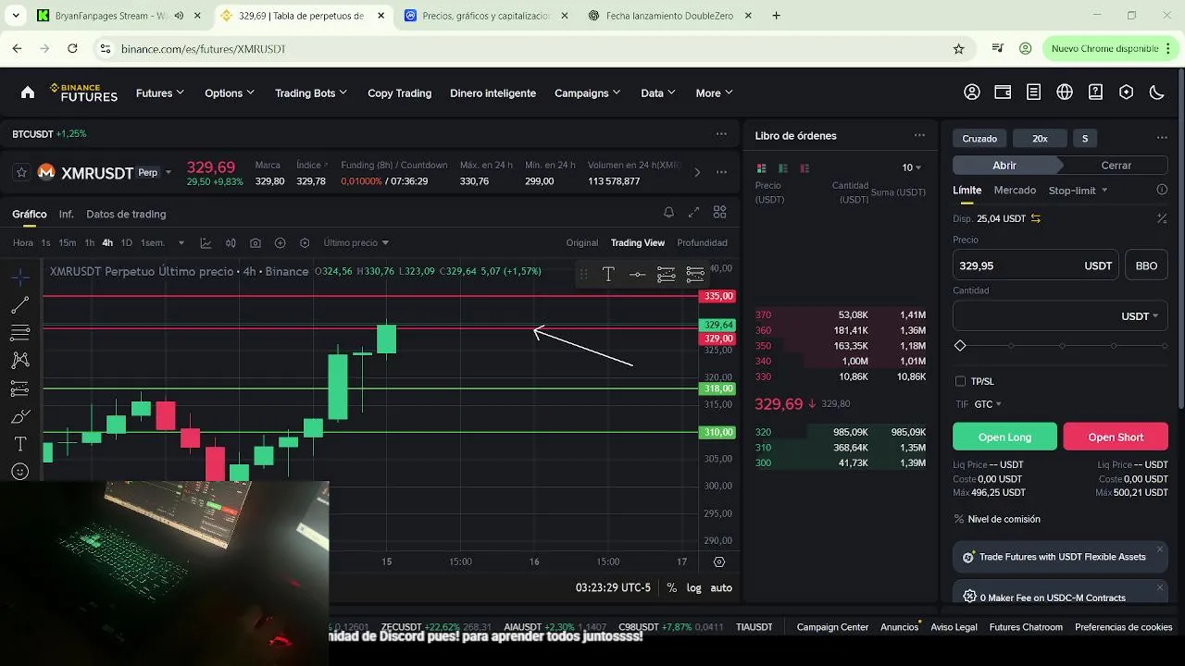The width and height of the screenshot is (1185, 666).
Task: Change the candlestick chart type
Action: tap(231, 242)
